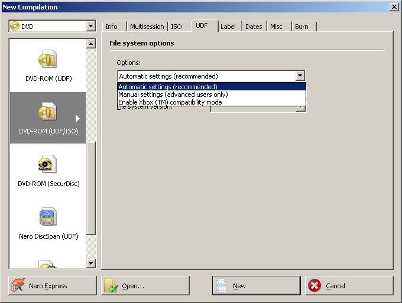Open the Burn tab
The height and width of the screenshot is (303, 402).
pyautogui.click(x=304, y=27)
